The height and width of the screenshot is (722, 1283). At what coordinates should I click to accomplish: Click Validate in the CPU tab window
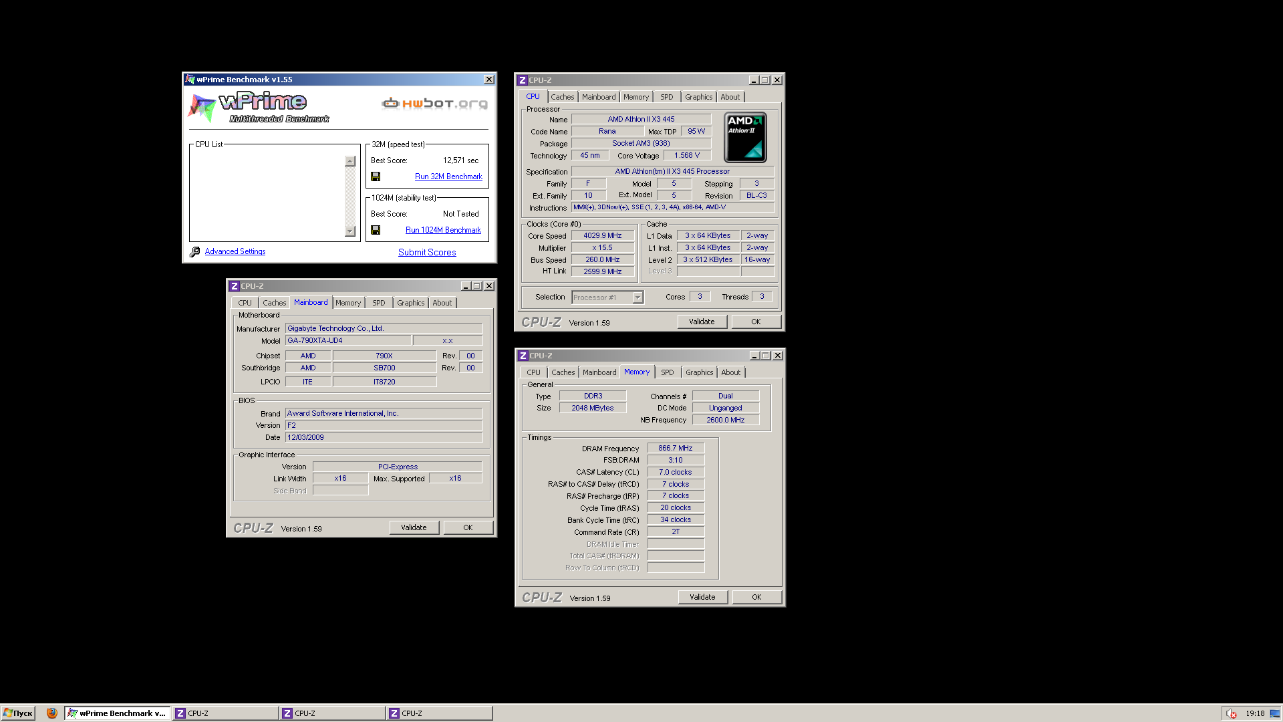702,322
